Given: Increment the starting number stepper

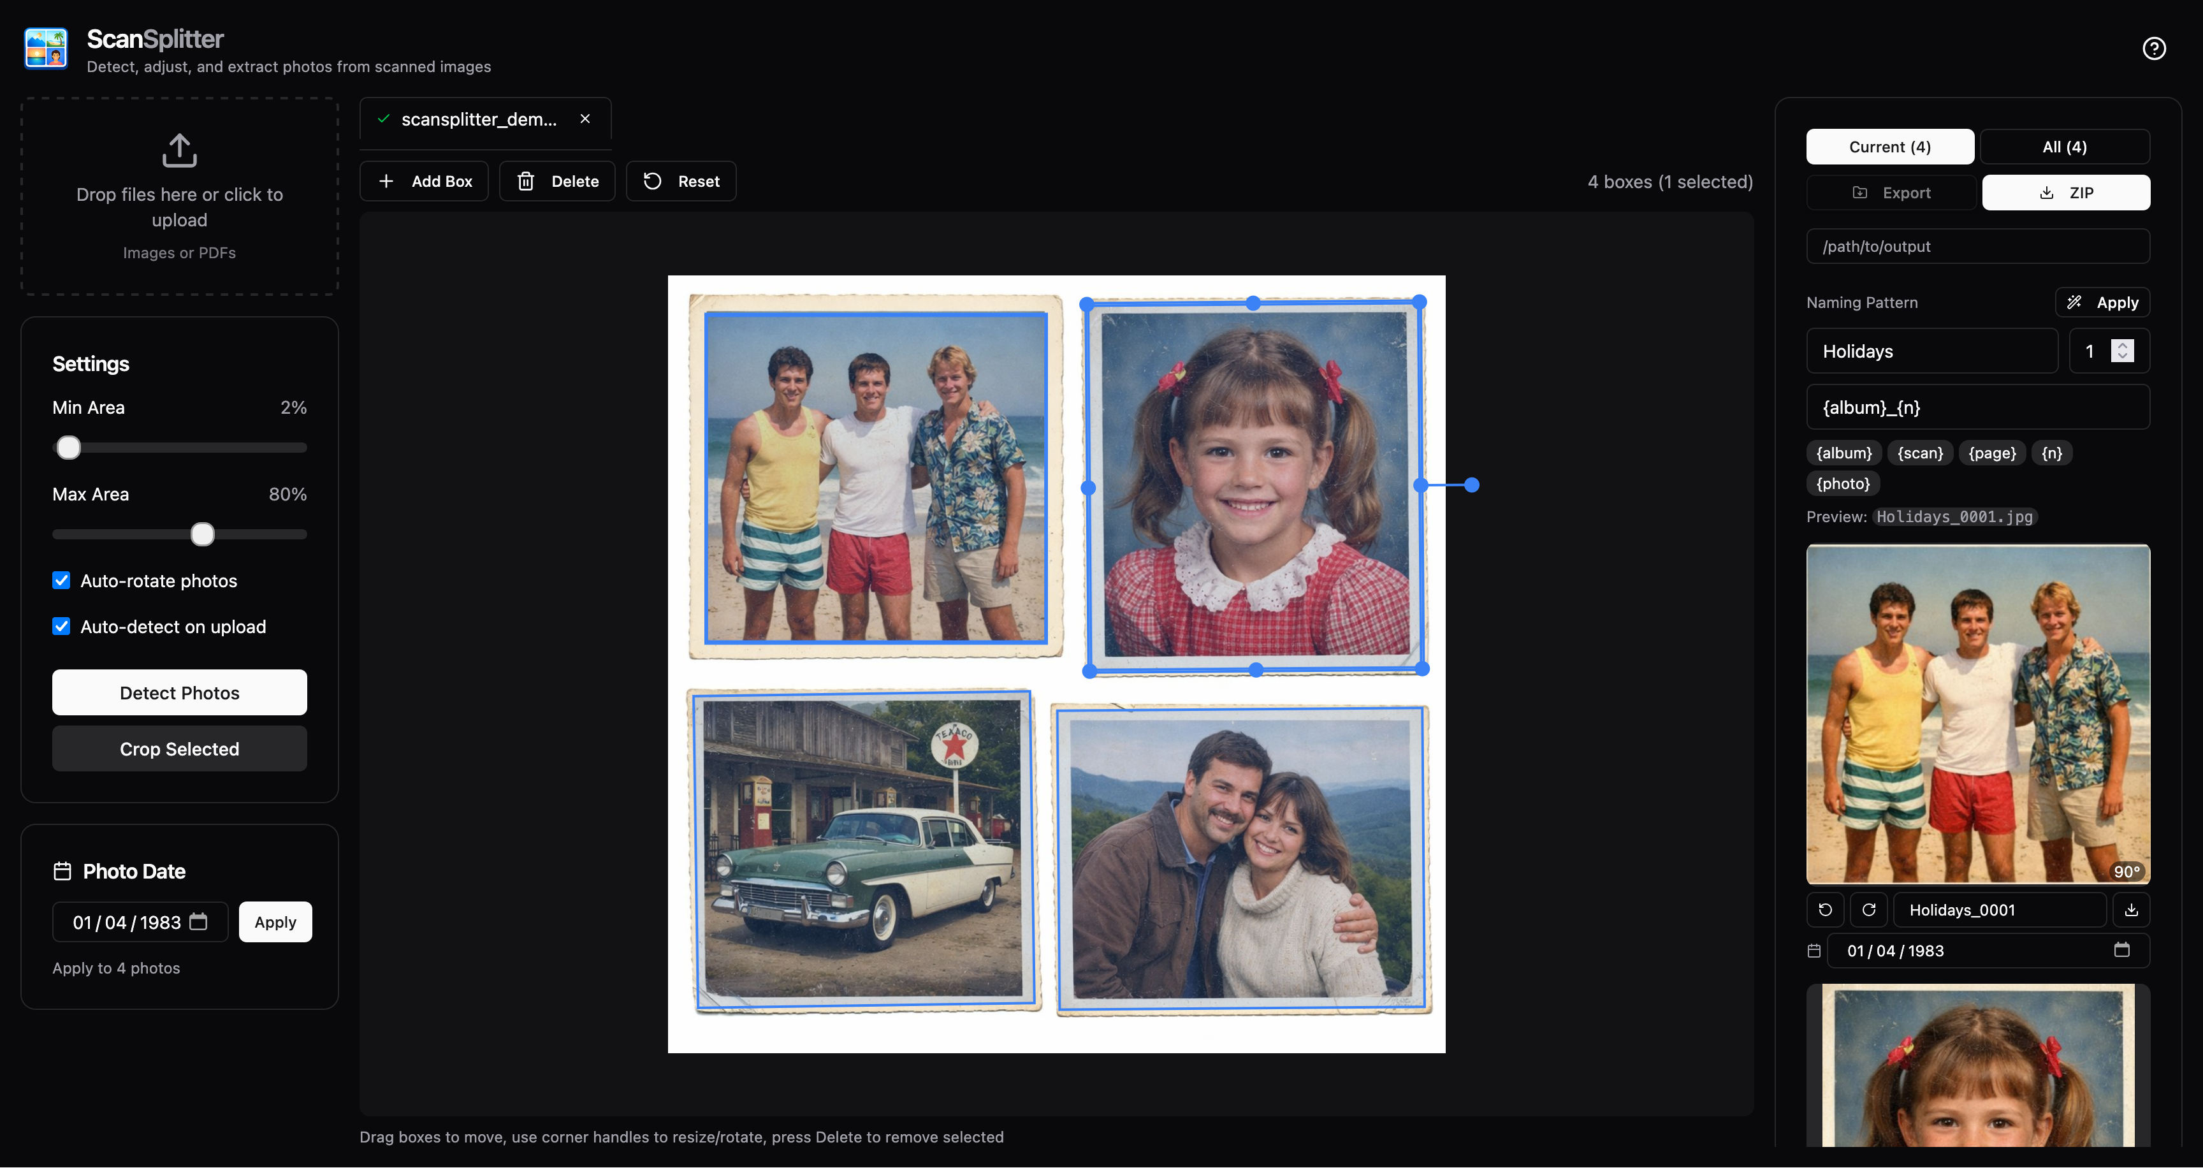Looking at the screenshot, I should tap(2122, 346).
